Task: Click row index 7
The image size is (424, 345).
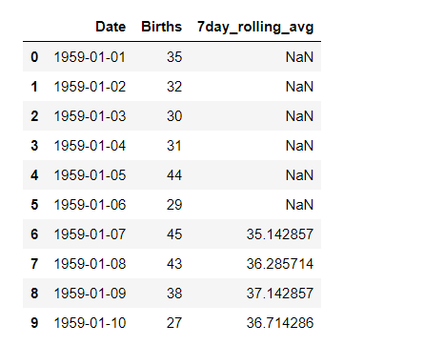Action: tap(34, 264)
